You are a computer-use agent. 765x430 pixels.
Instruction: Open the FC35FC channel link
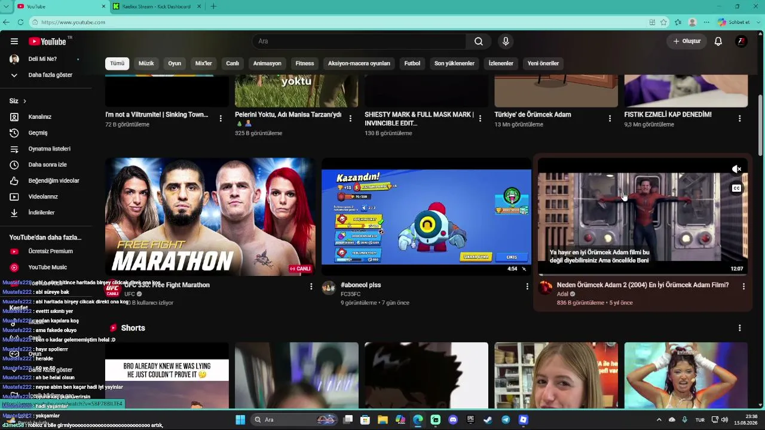point(351,294)
